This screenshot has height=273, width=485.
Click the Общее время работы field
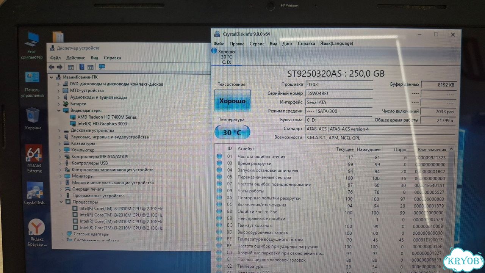[x=438, y=120]
